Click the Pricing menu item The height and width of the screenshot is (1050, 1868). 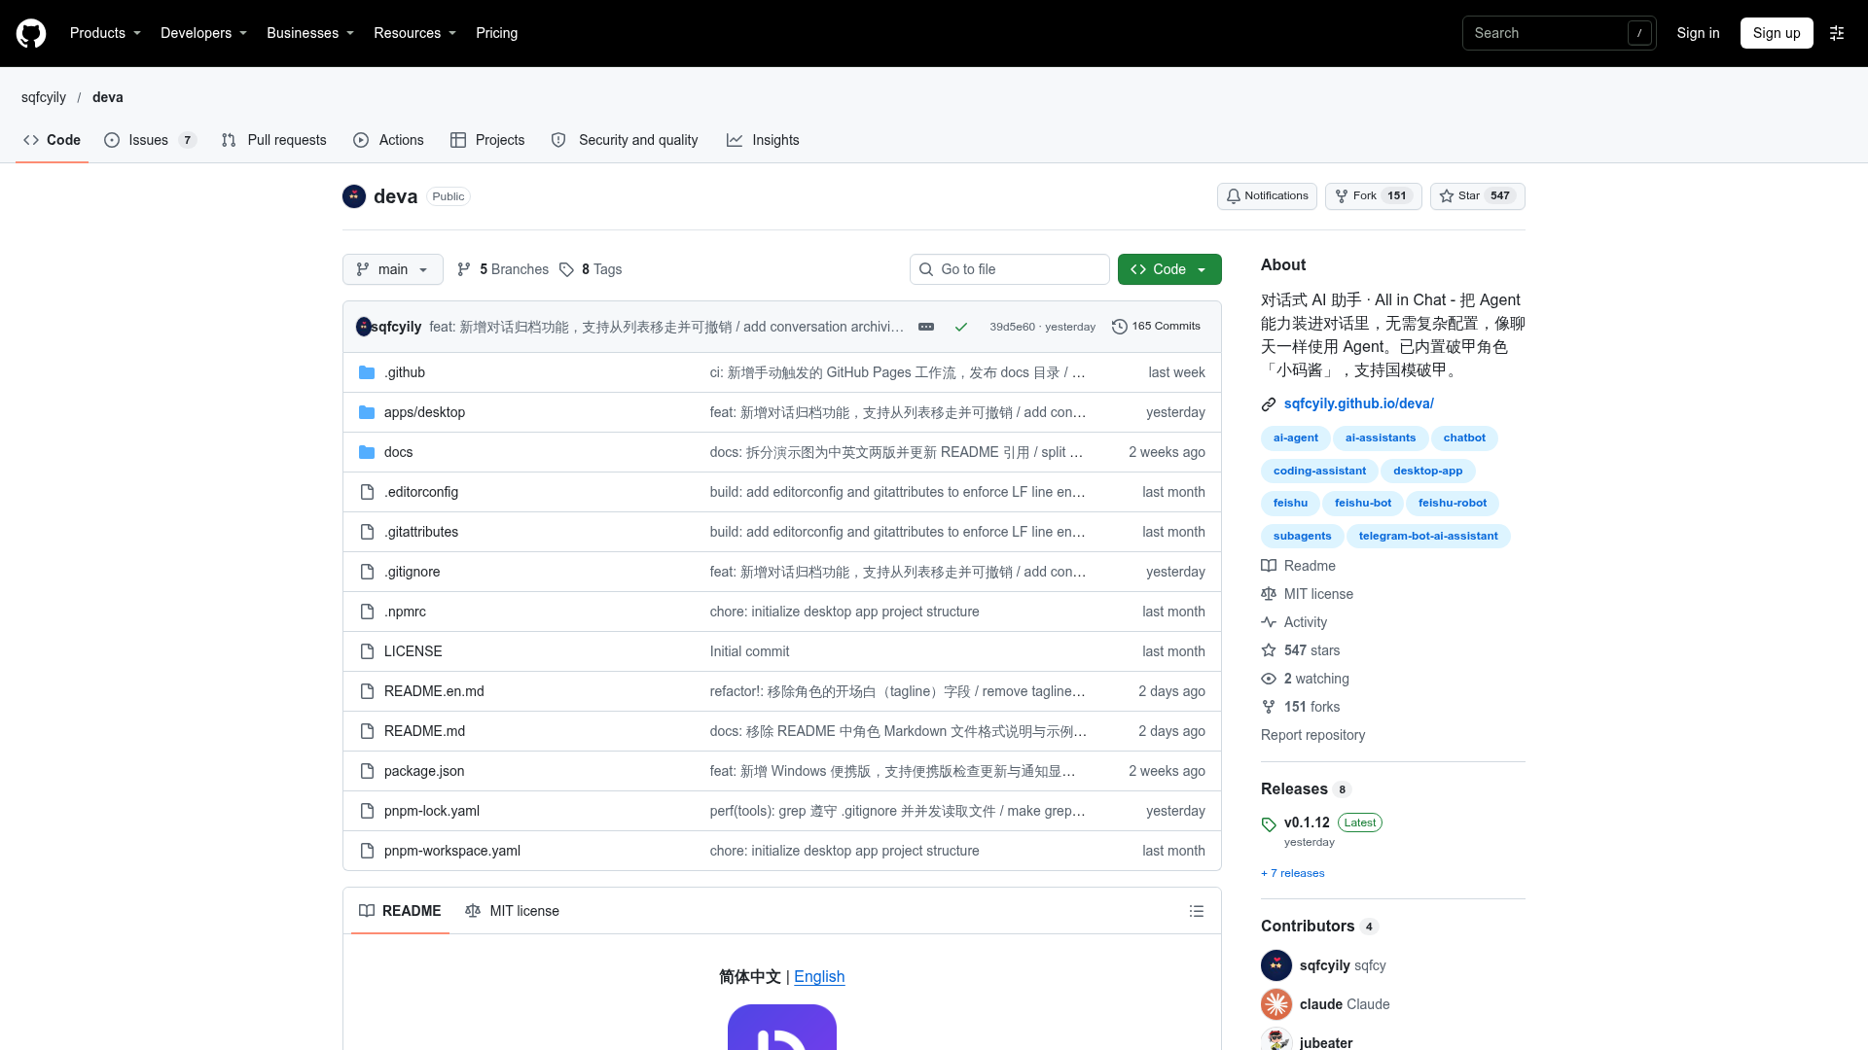(x=496, y=33)
